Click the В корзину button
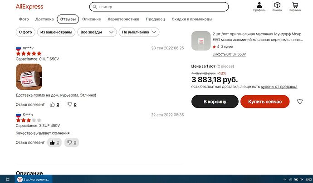This screenshot has height=183, width=313. click(x=215, y=102)
